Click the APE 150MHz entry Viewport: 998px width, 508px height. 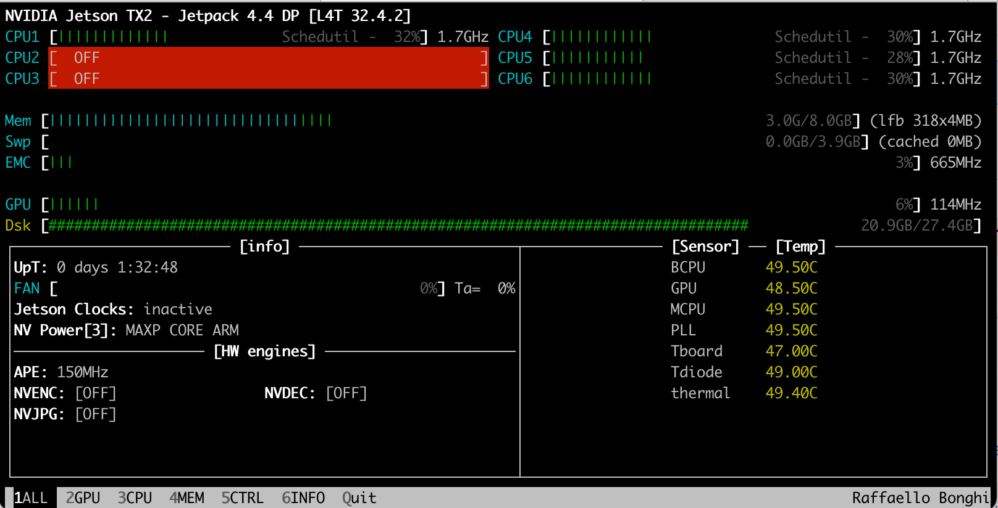61,372
